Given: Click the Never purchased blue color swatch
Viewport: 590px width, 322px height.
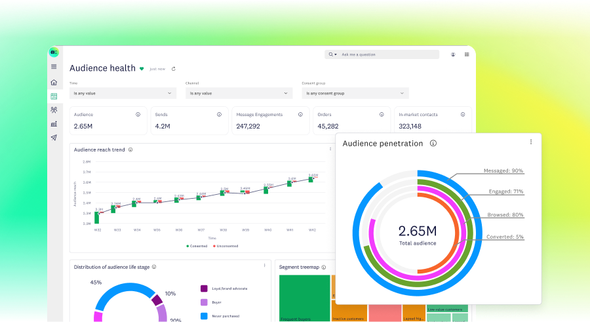Looking at the screenshot, I should click(x=204, y=316).
